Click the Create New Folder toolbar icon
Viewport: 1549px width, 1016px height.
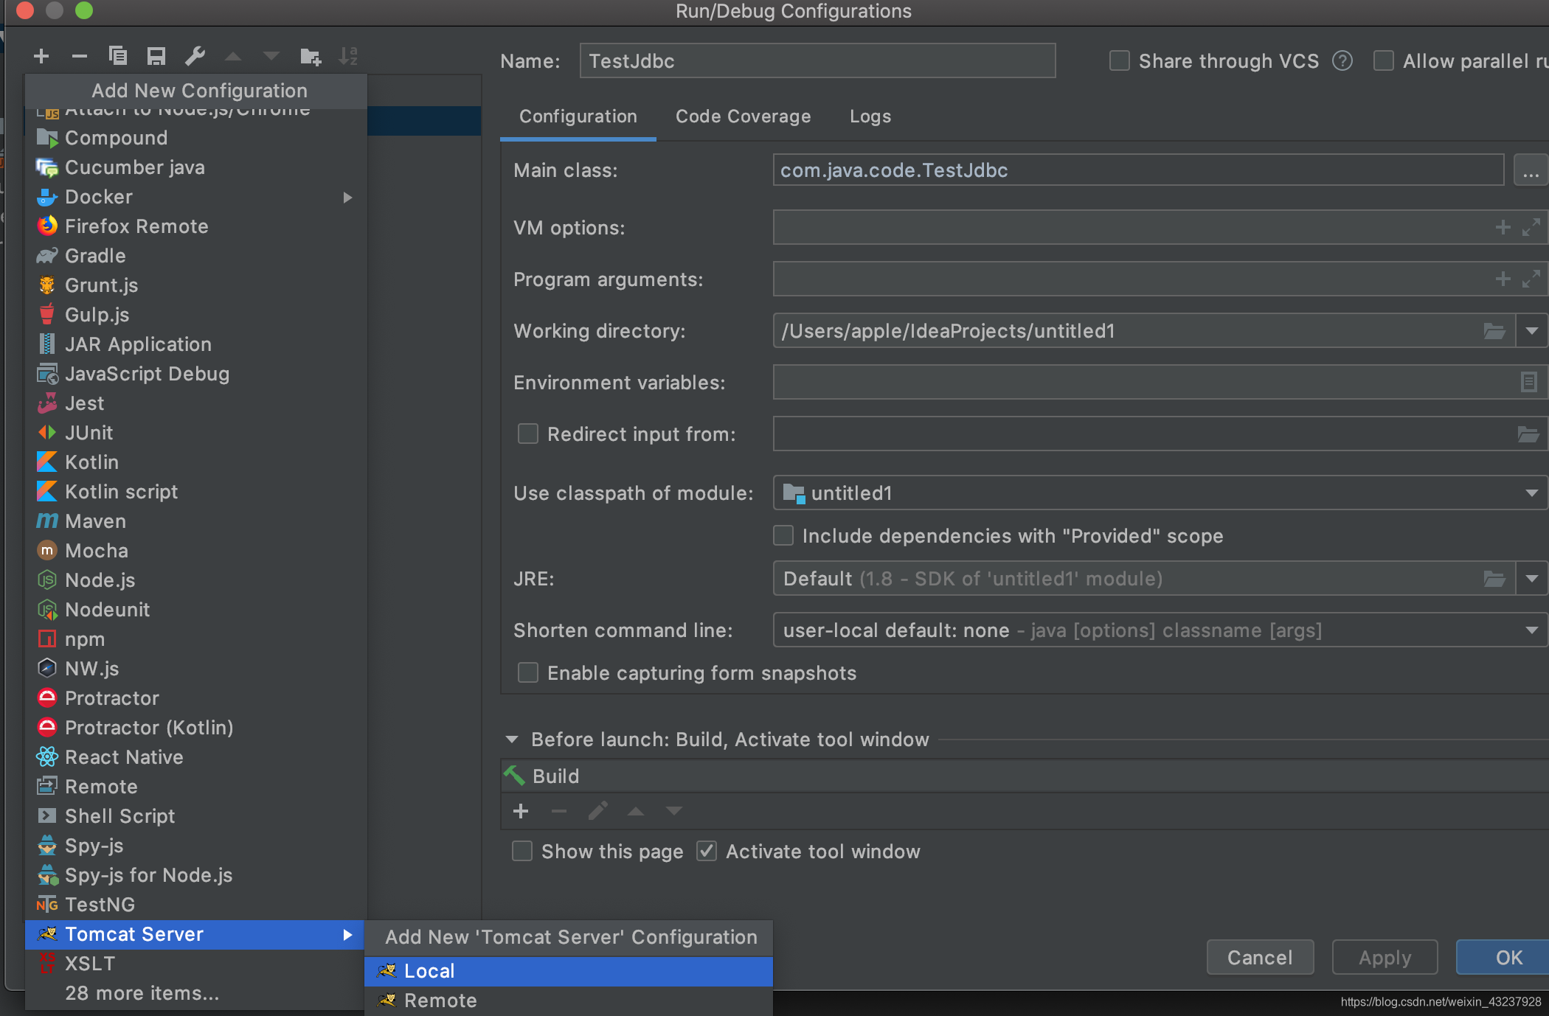tap(311, 56)
